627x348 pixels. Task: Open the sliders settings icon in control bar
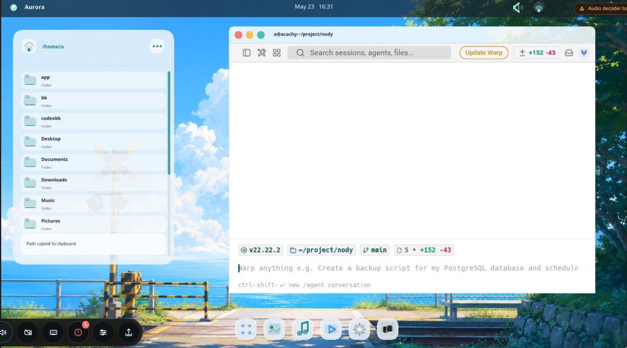(103, 332)
